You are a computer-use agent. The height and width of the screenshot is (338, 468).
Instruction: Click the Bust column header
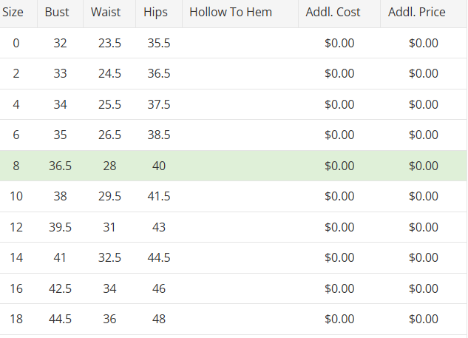[57, 13]
